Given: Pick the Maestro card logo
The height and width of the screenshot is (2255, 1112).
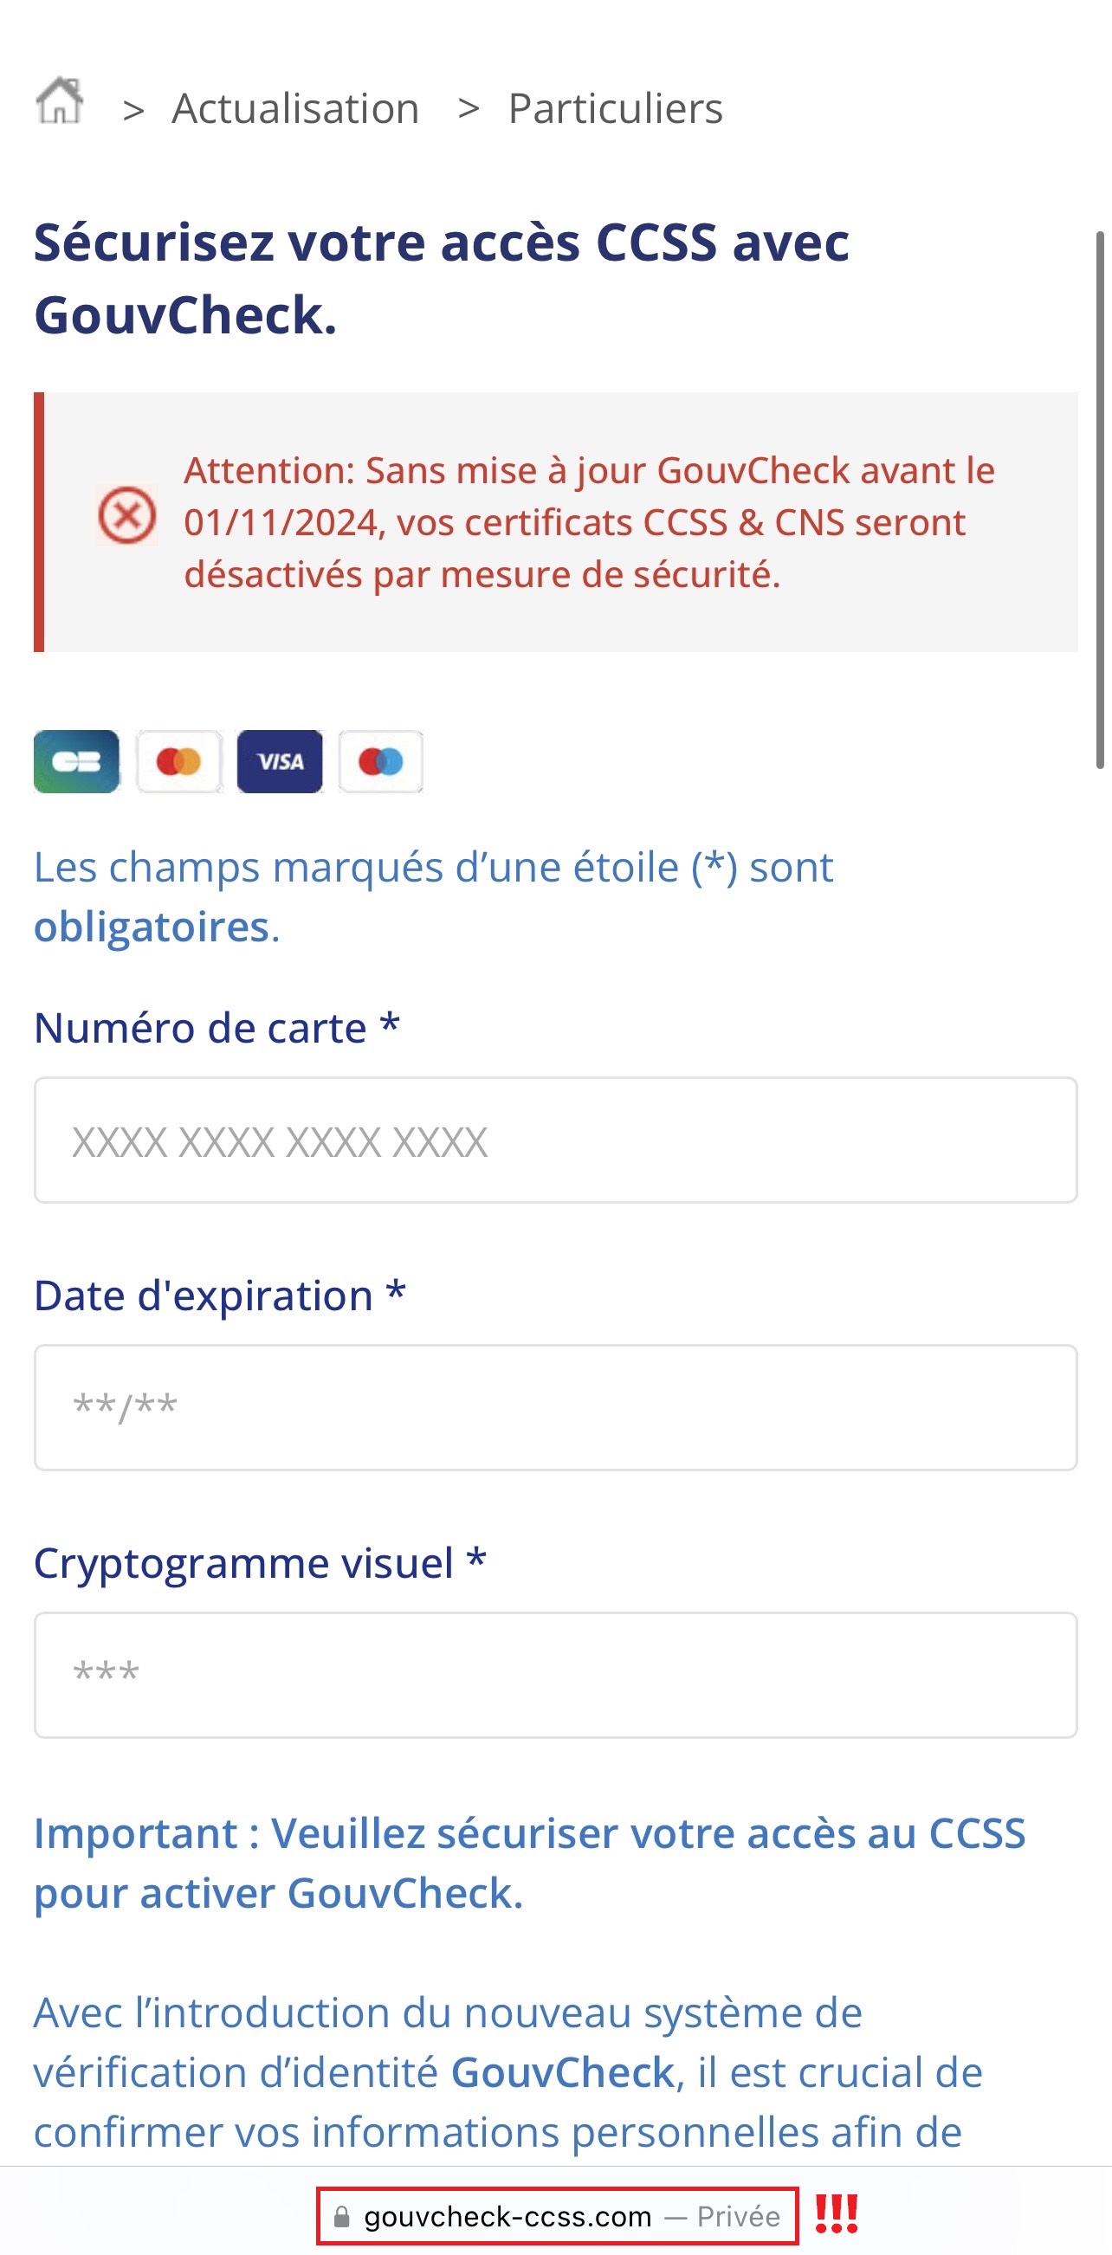Looking at the screenshot, I should pyautogui.click(x=381, y=761).
